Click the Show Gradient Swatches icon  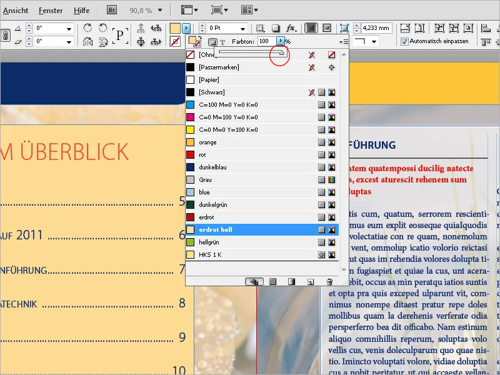pos(291,281)
